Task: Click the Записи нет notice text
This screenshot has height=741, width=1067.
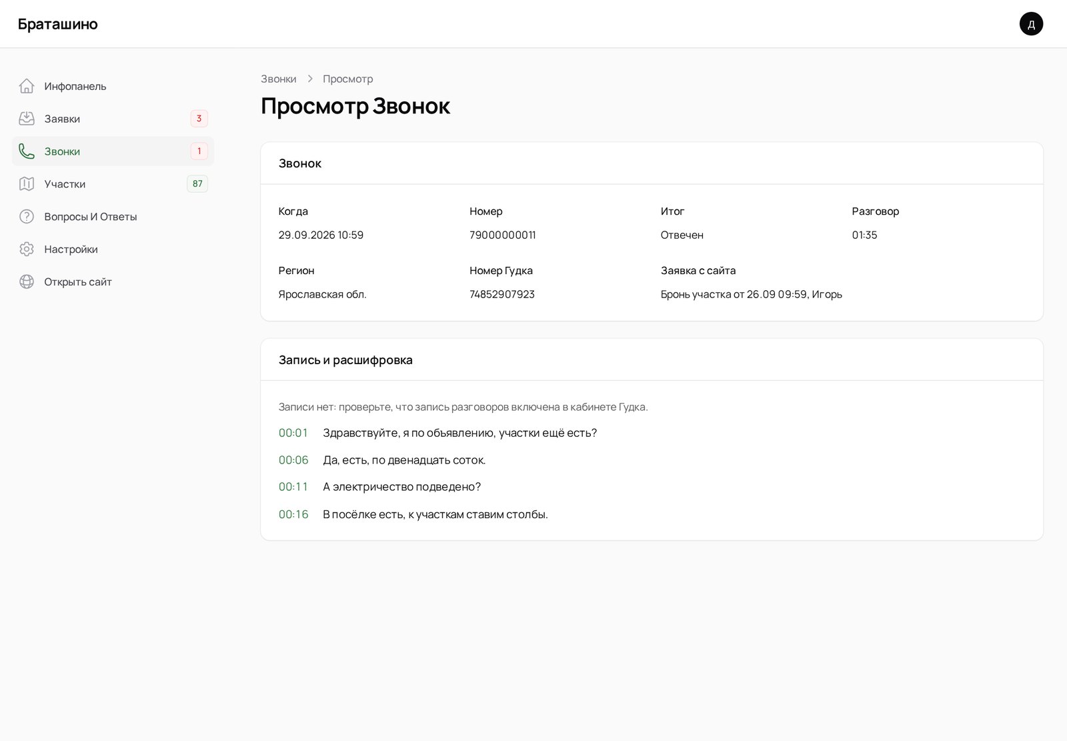Action: click(463, 407)
